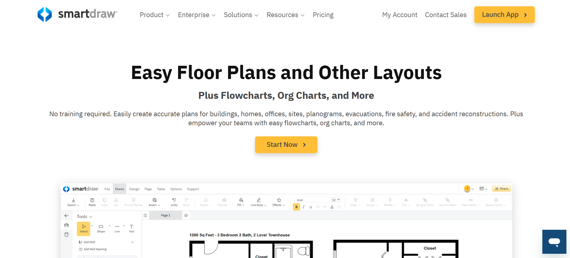570x258 pixels.
Task: Click the Launch App button
Action: tap(504, 15)
